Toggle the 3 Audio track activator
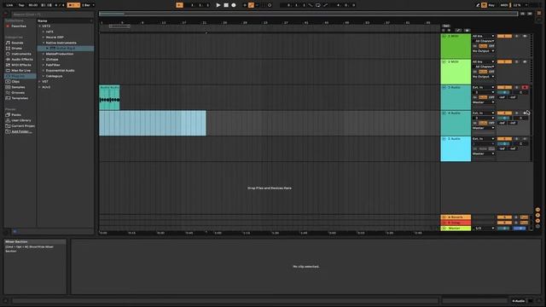The image size is (546, 307). 504,87
